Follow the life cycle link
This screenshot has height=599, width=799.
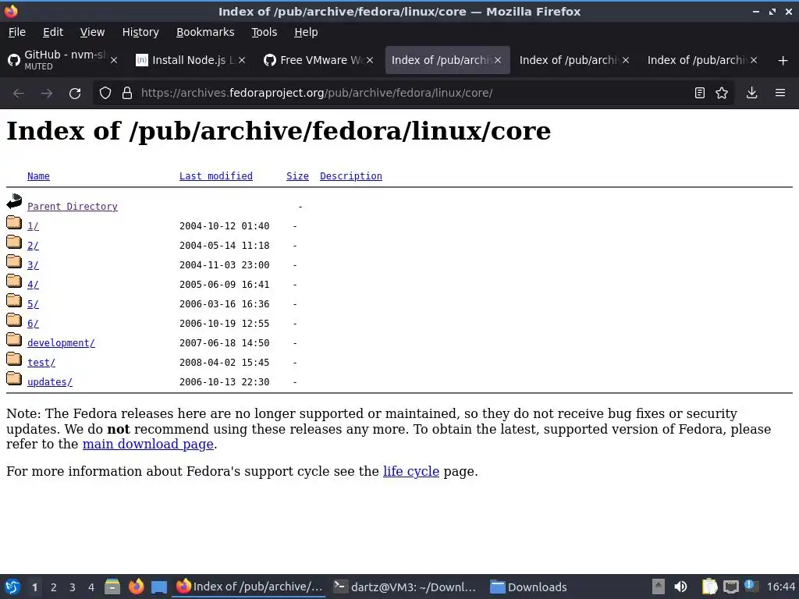pyautogui.click(x=411, y=471)
